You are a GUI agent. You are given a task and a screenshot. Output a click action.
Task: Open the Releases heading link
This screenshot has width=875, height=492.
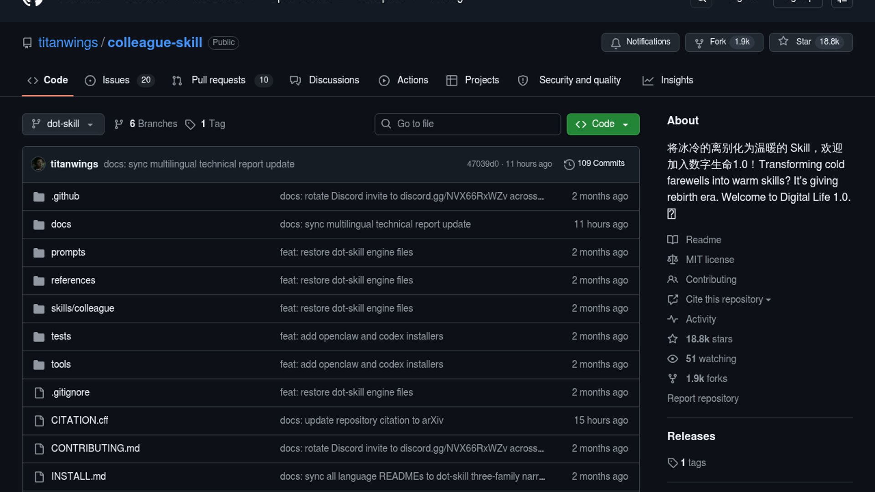pyautogui.click(x=691, y=436)
